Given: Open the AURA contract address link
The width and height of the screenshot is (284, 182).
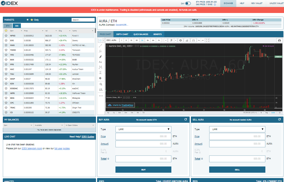Looking at the screenshot, I should click(122, 25).
